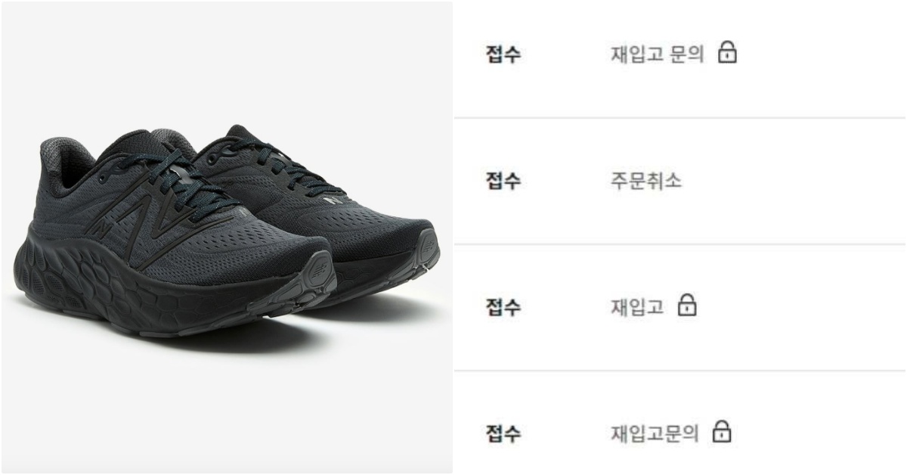Select the "접수" status beside "재입고" title
This screenshot has width=907, height=475.
click(503, 307)
